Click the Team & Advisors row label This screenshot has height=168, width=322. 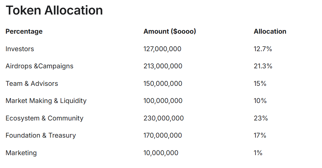[32, 84]
